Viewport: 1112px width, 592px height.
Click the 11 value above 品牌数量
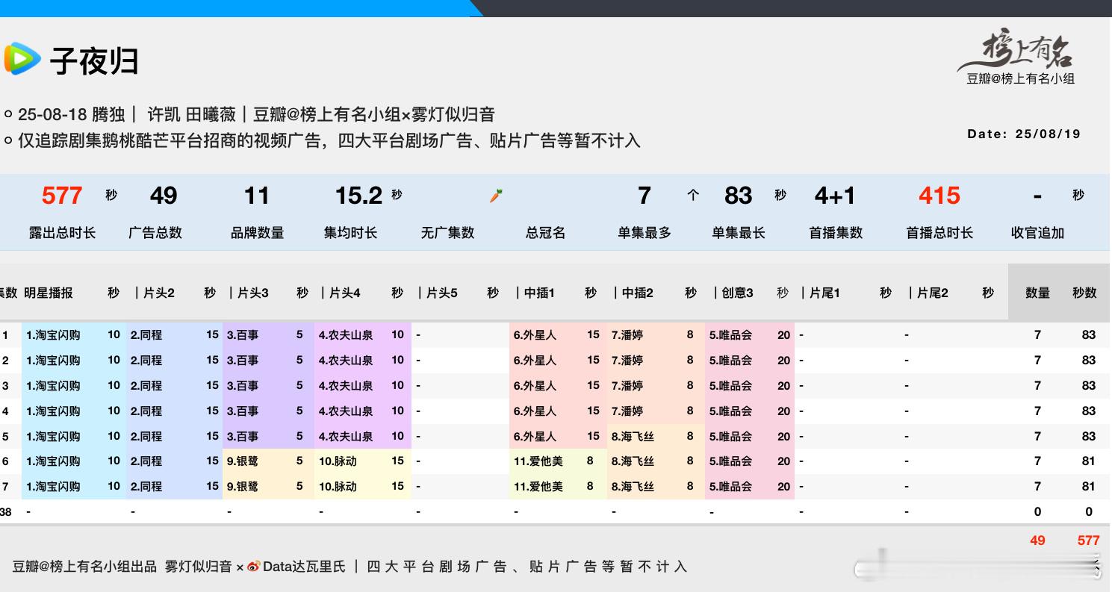(256, 196)
